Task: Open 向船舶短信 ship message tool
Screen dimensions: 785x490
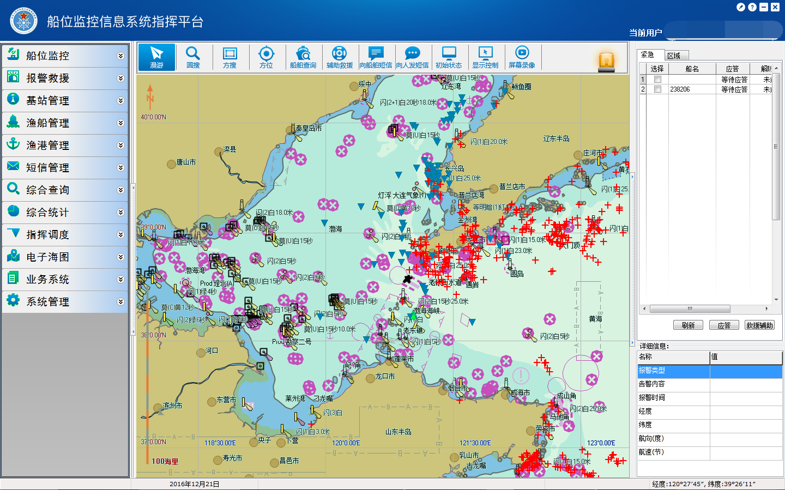Action: (376, 57)
